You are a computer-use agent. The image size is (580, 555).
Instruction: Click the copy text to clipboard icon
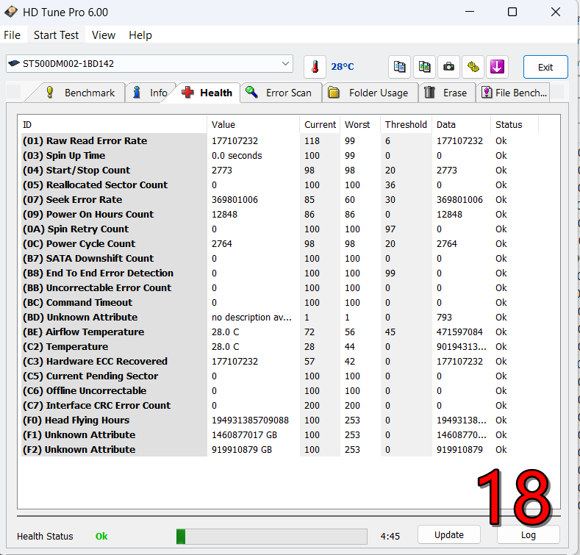(x=399, y=67)
